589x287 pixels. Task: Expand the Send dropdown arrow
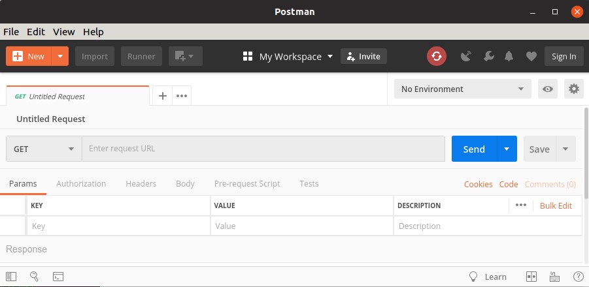click(x=507, y=149)
